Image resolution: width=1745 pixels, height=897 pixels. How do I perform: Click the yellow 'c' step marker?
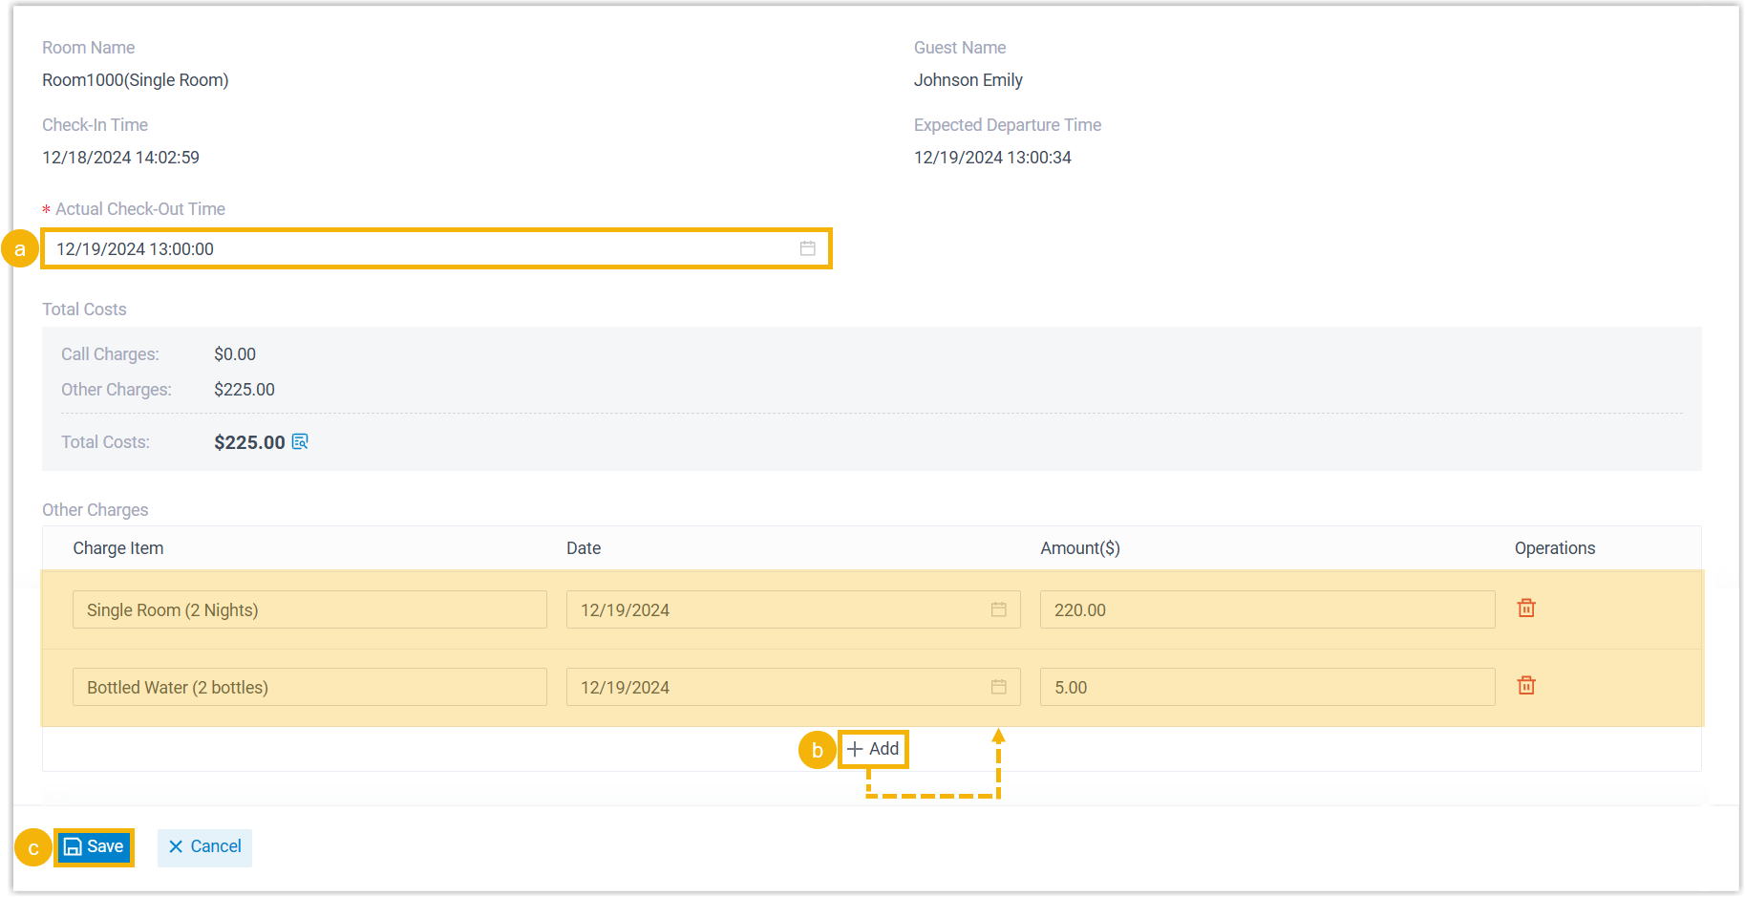click(x=33, y=848)
